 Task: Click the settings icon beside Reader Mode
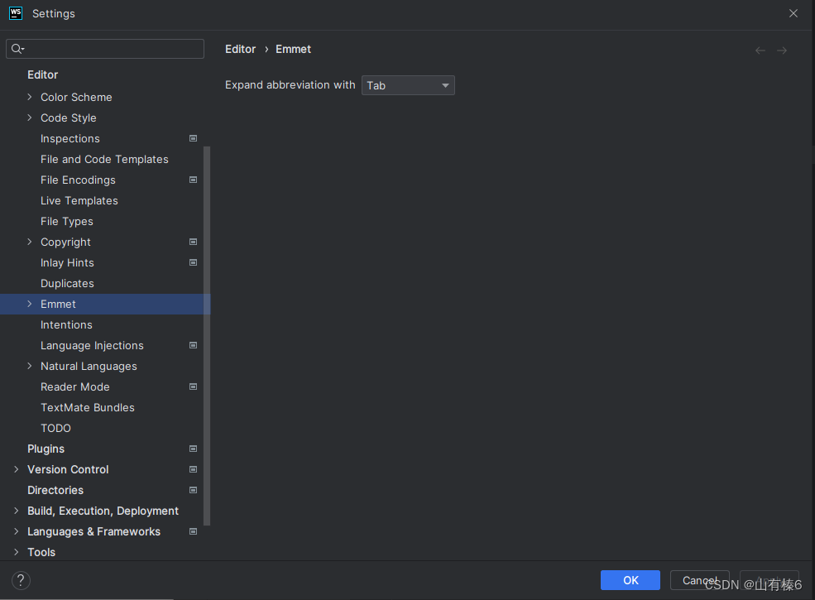point(192,386)
